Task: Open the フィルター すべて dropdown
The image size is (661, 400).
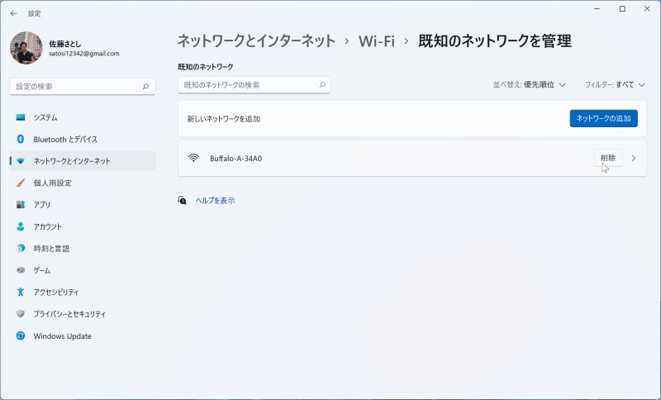Action: point(615,84)
